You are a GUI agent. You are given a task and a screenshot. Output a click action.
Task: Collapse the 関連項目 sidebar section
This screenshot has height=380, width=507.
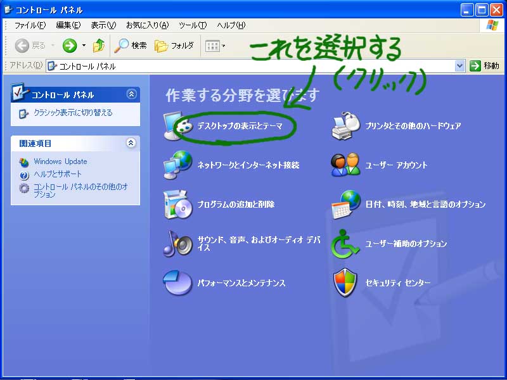point(131,143)
